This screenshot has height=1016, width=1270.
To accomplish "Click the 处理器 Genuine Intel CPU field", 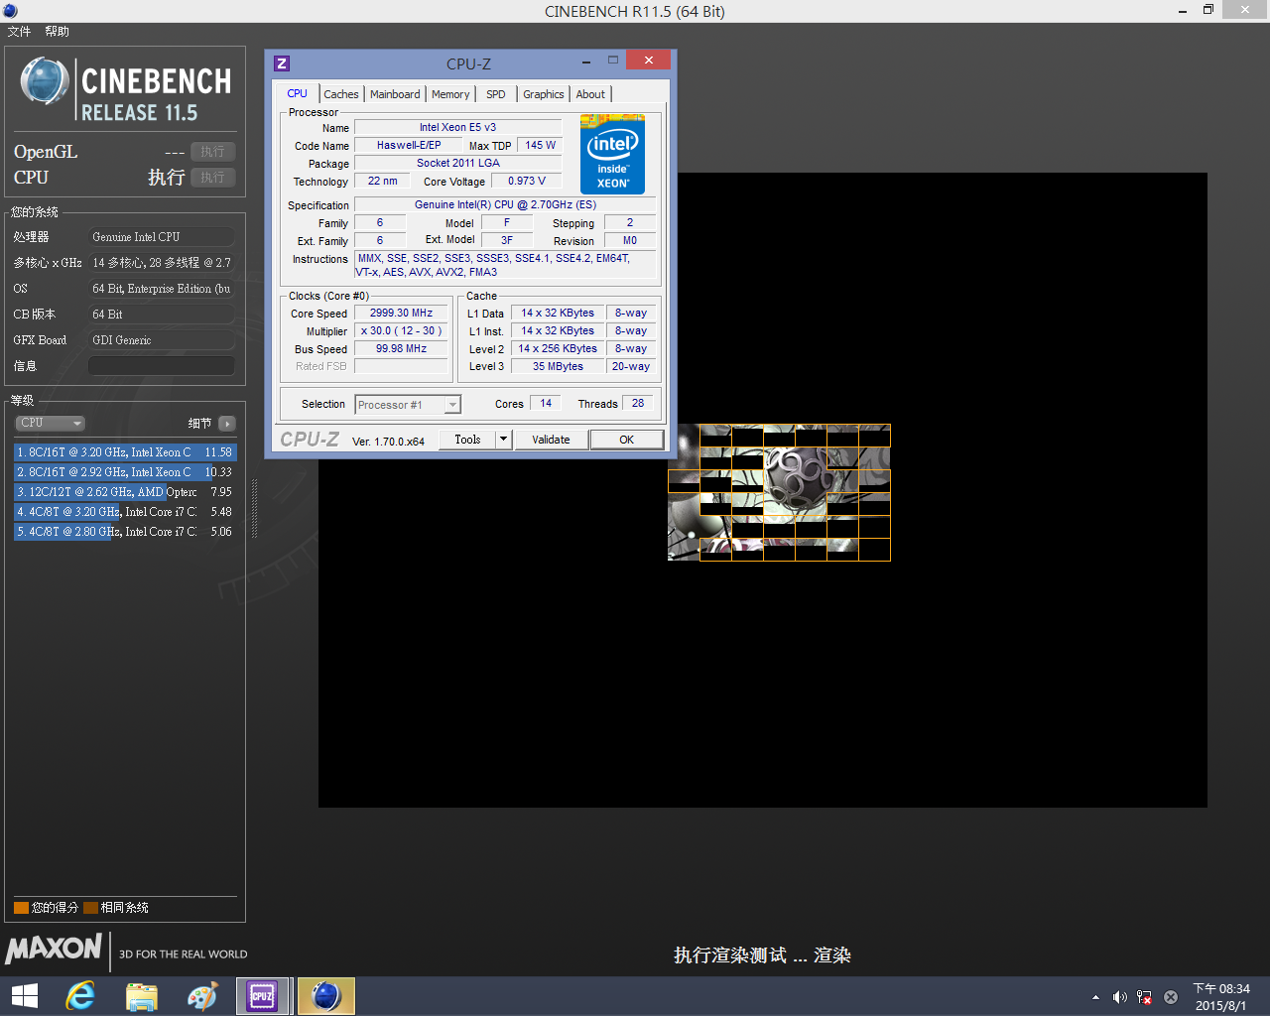I will click(162, 237).
